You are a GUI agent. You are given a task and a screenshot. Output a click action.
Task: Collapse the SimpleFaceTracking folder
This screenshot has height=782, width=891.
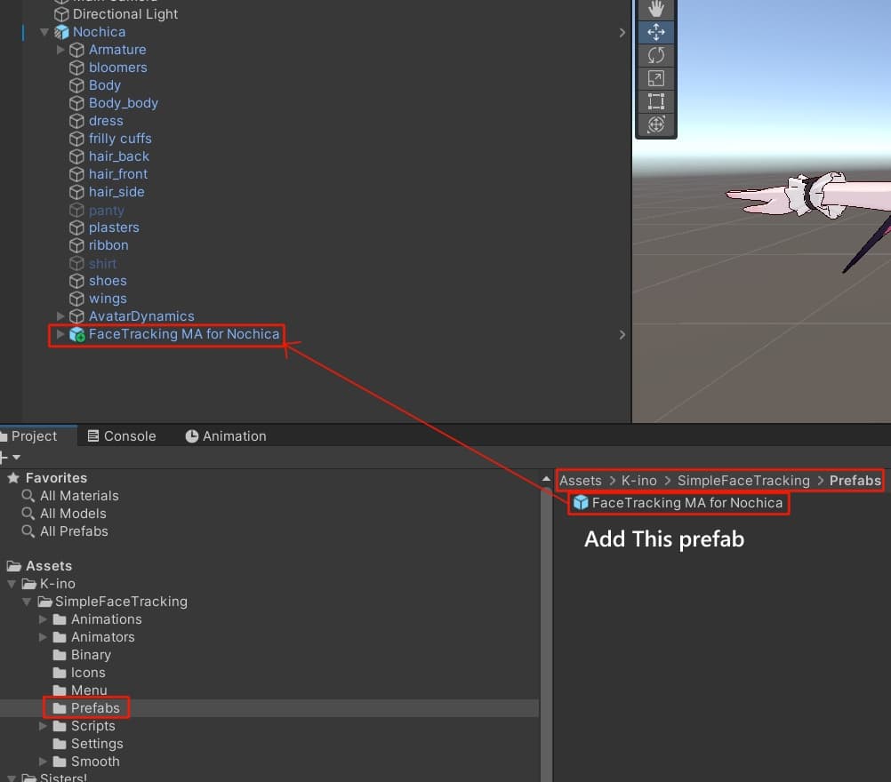click(27, 602)
